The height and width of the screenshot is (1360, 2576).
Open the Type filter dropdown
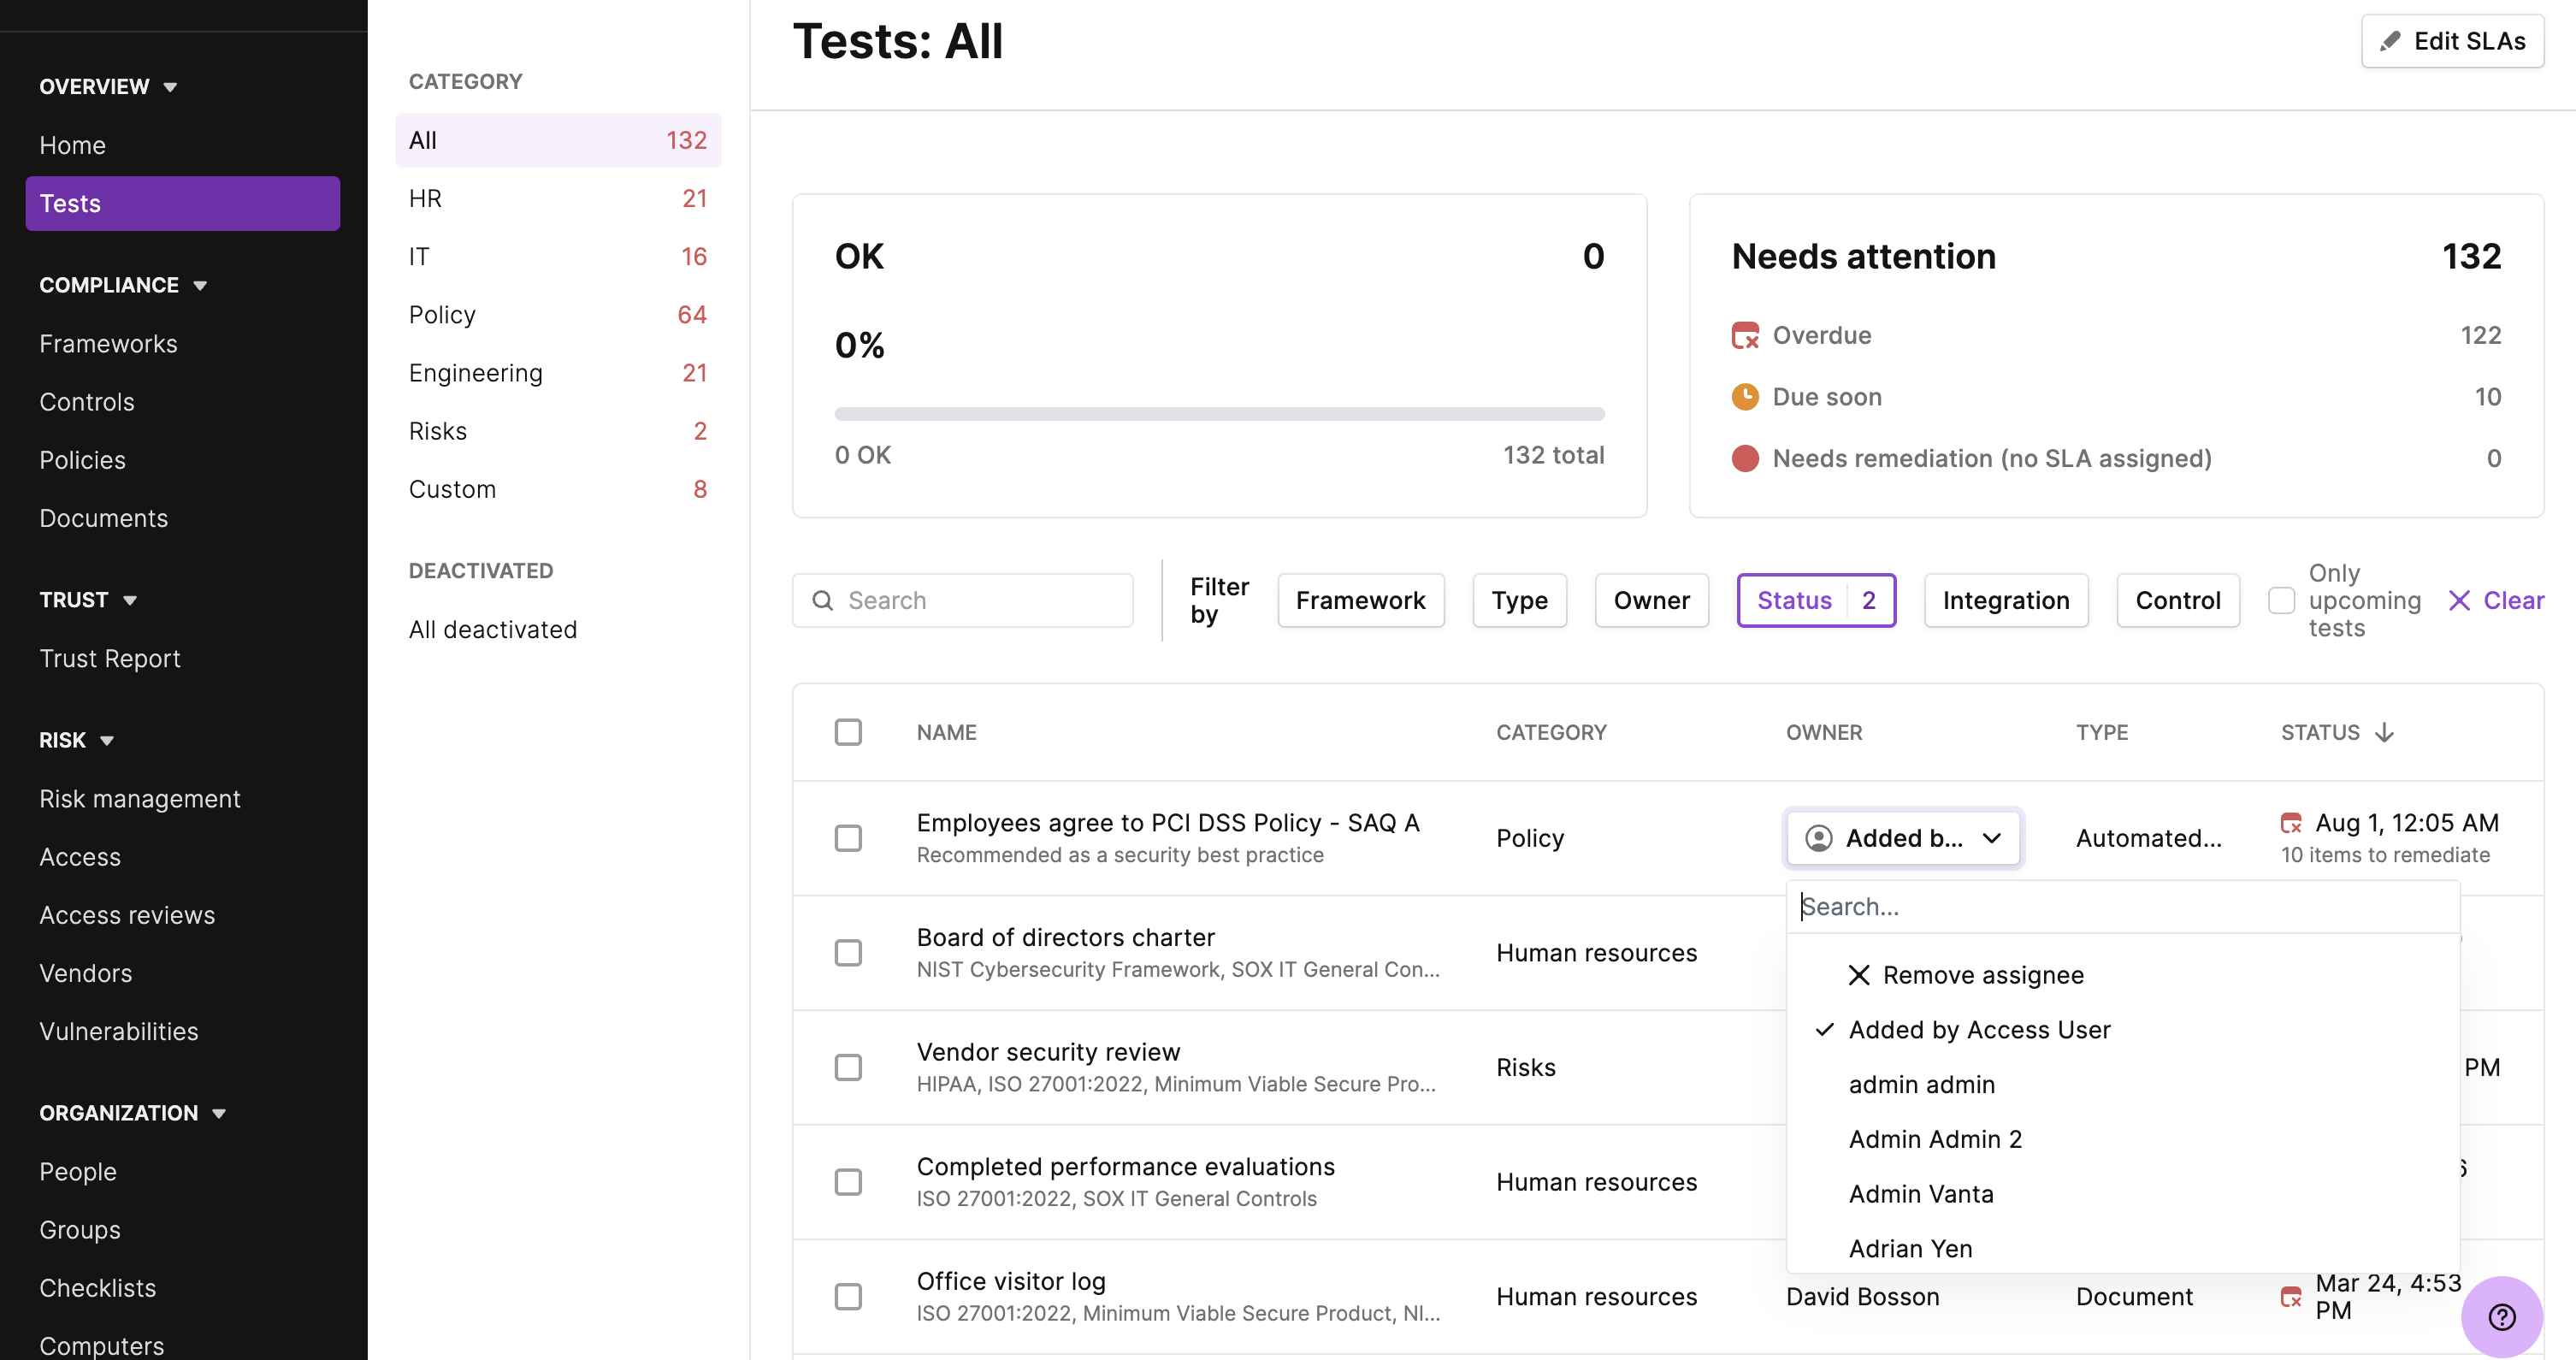[1519, 600]
